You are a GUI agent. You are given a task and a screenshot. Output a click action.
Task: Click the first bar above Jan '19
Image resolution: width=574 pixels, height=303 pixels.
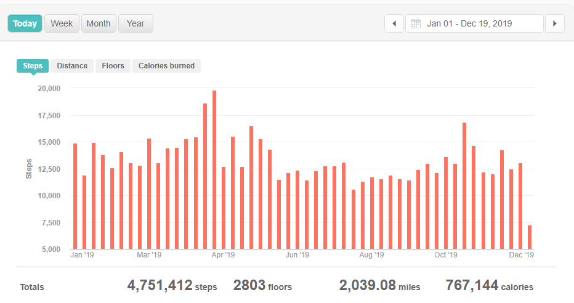(x=75, y=196)
